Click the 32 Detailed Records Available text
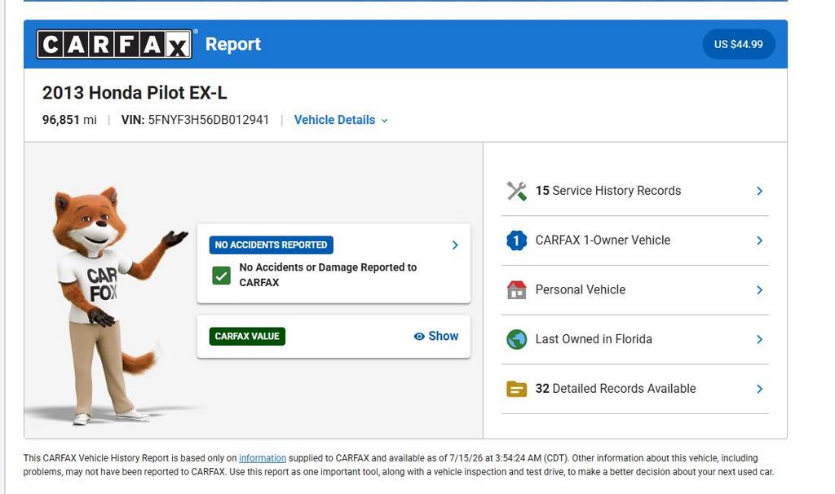835x494 pixels. (616, 389)
